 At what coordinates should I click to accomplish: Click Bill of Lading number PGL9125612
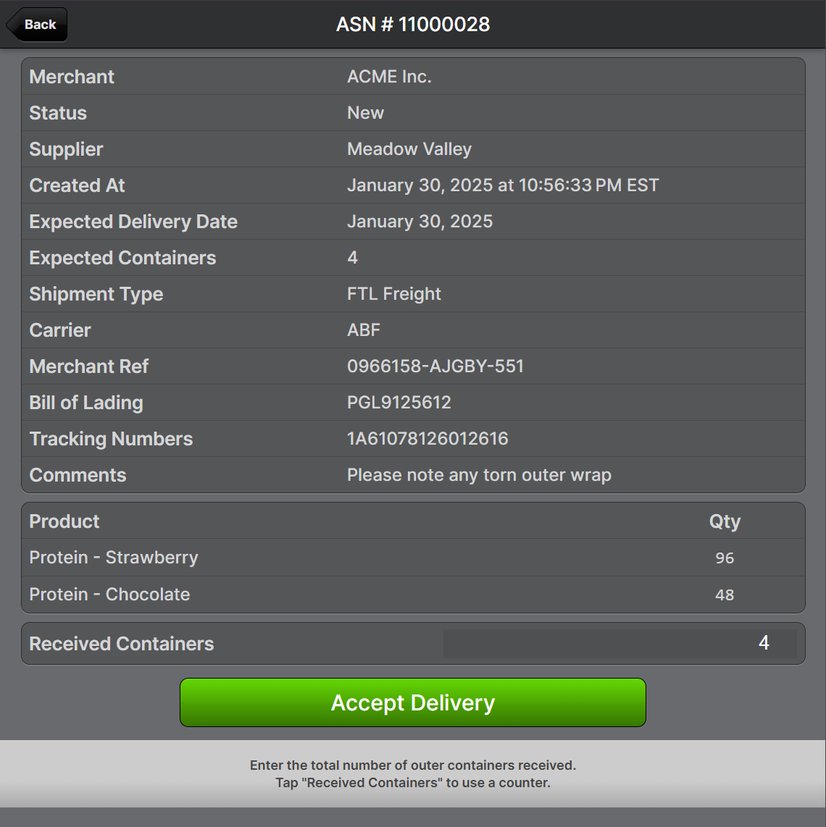(399, 403)
